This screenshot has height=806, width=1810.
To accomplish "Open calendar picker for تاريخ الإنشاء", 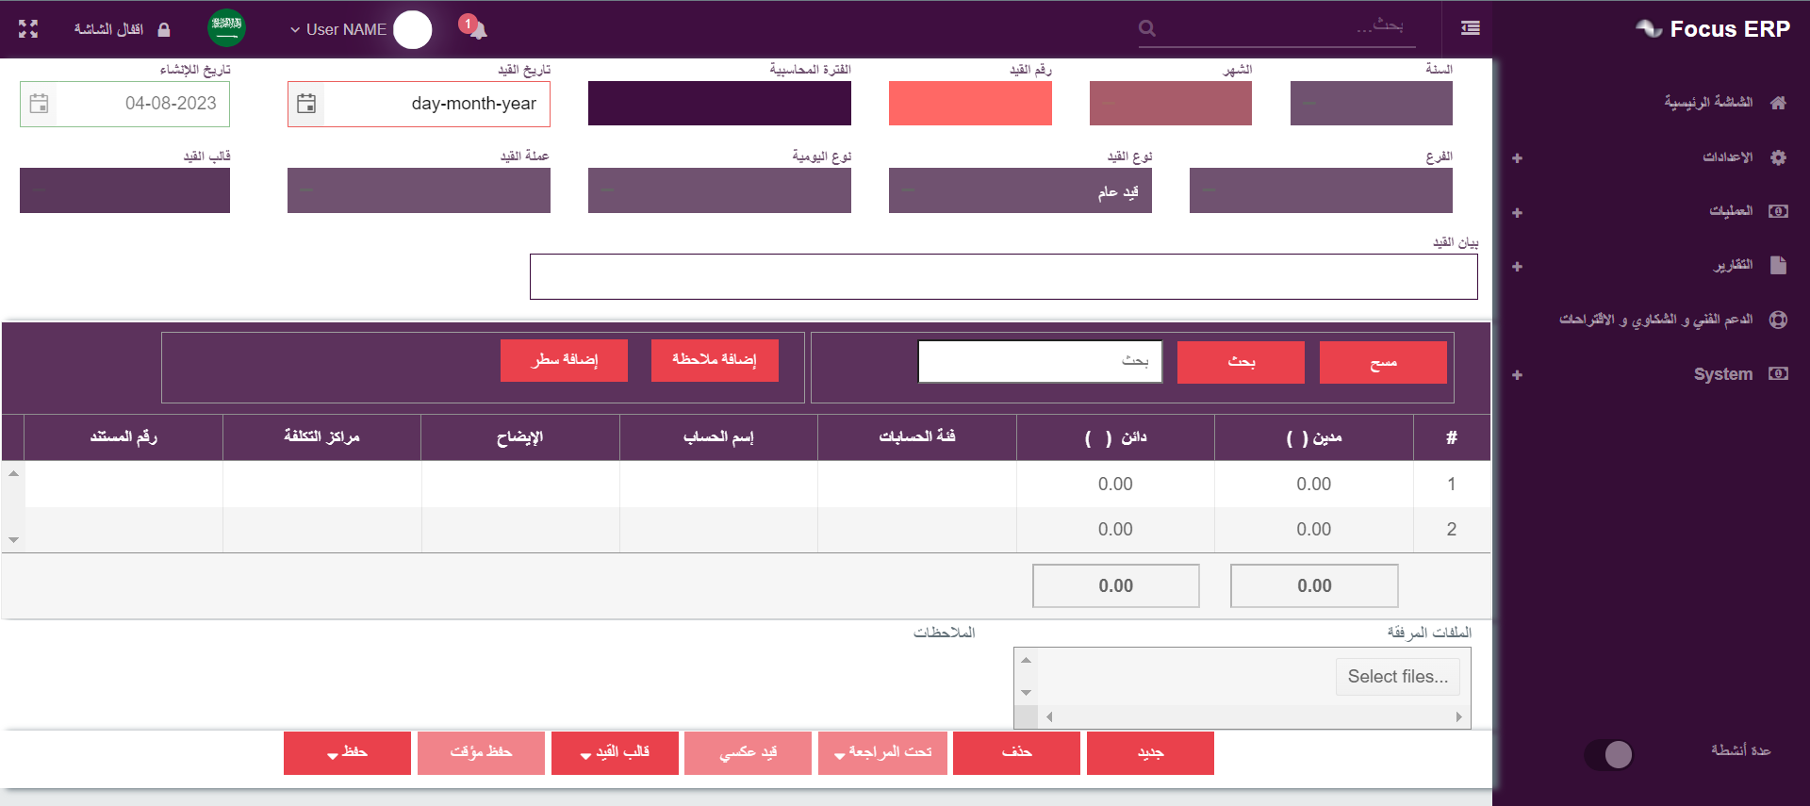I will pyautogui.click(x=39, y=104).
